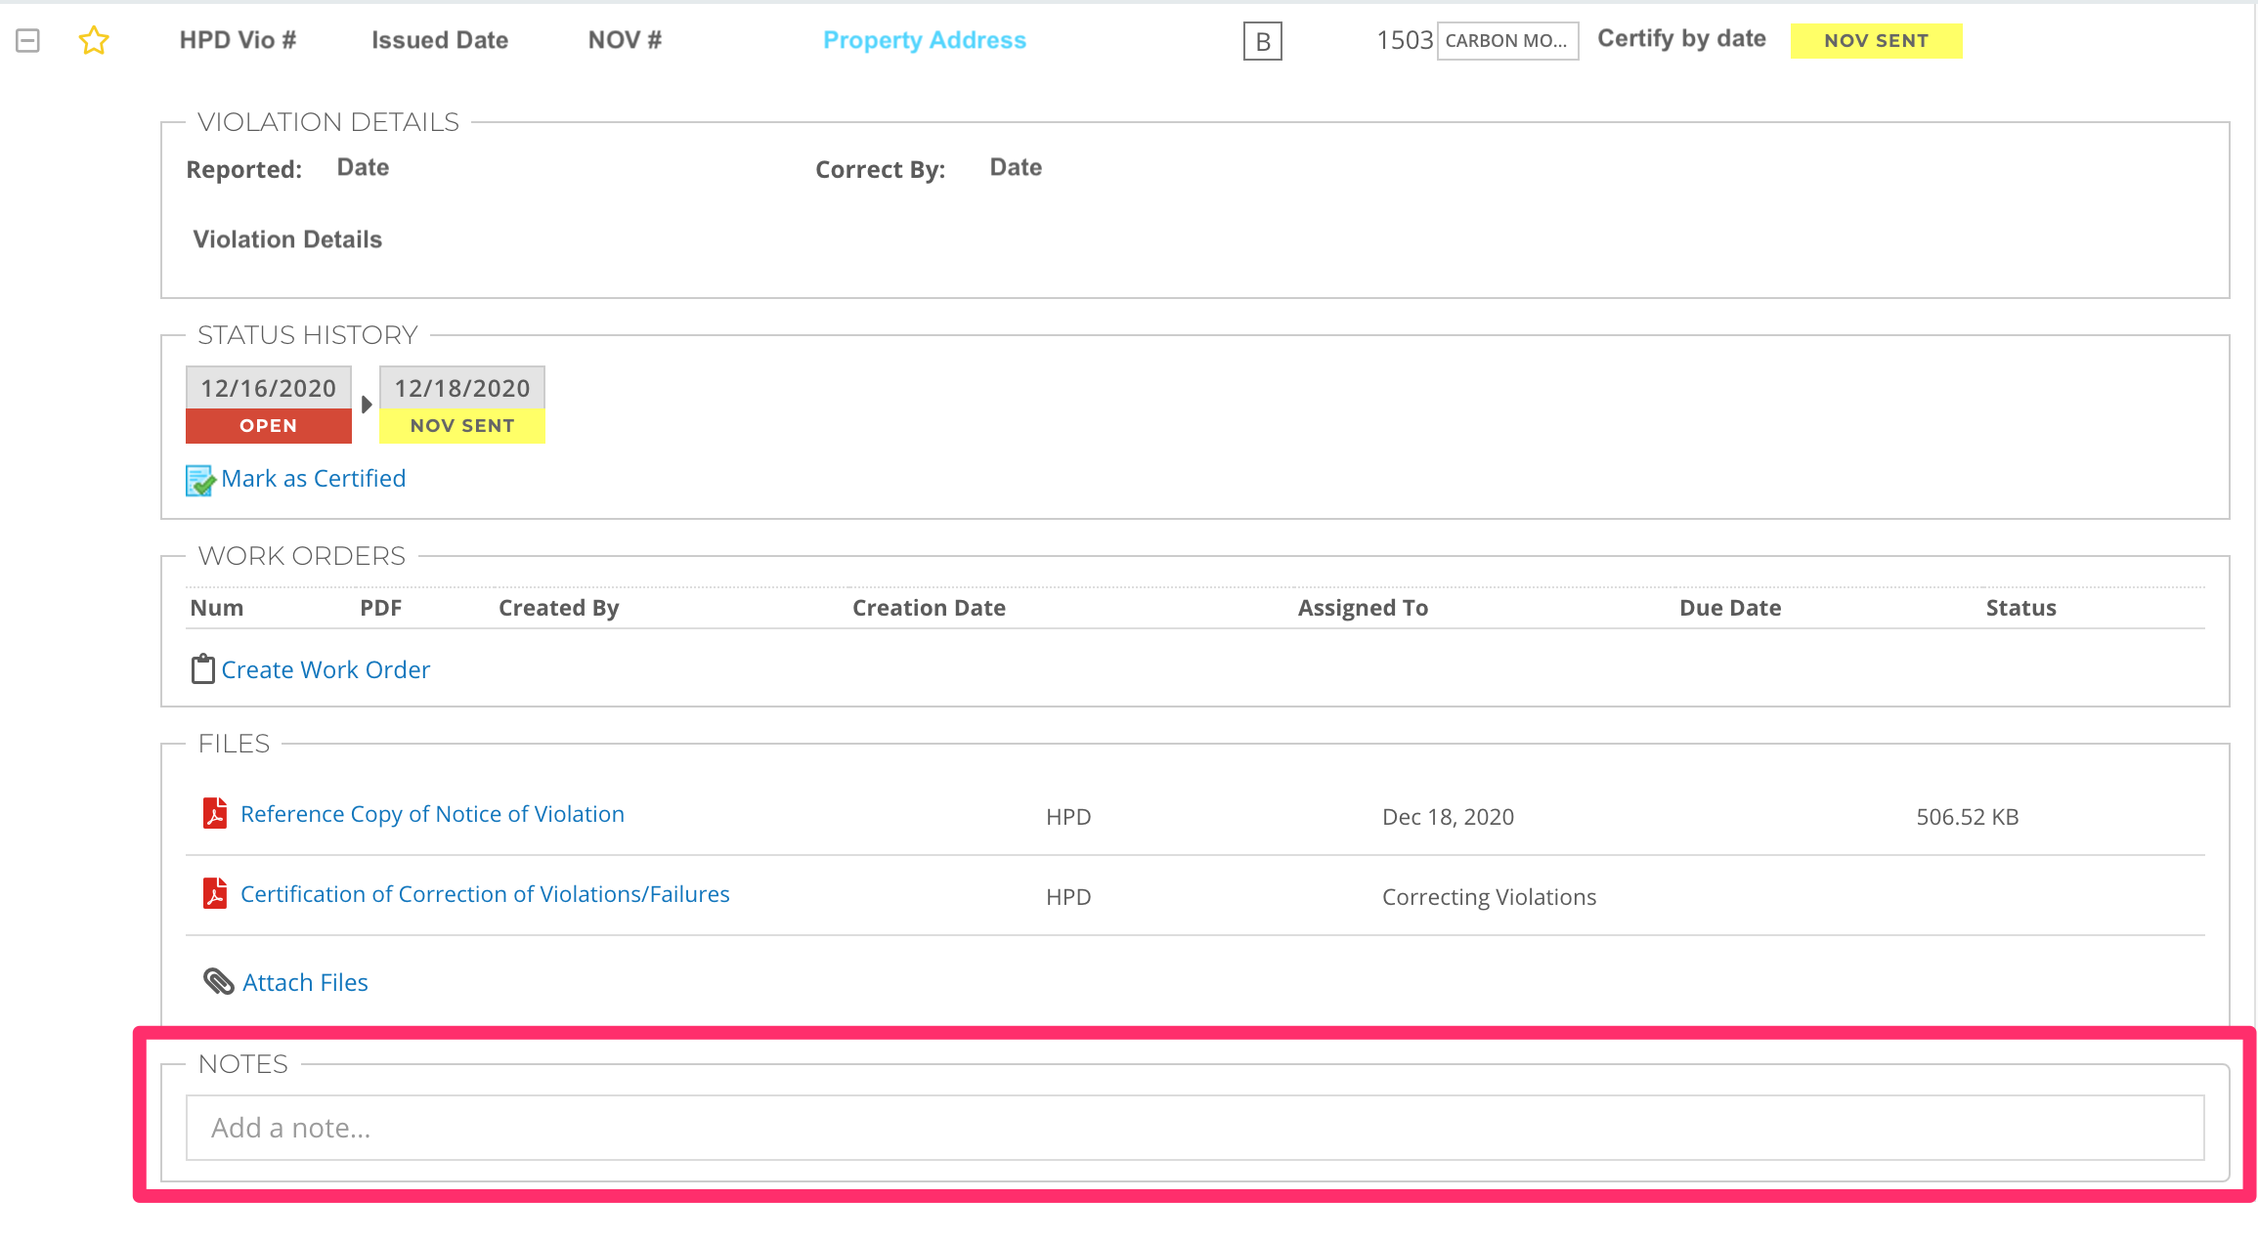This screenshot has height=1243, width=2258.
Task: Click the Correcting Violations file description
Action: coord(1489,897)
